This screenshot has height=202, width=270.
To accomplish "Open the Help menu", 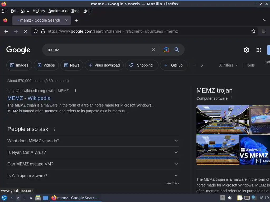I will coord(88,11).
